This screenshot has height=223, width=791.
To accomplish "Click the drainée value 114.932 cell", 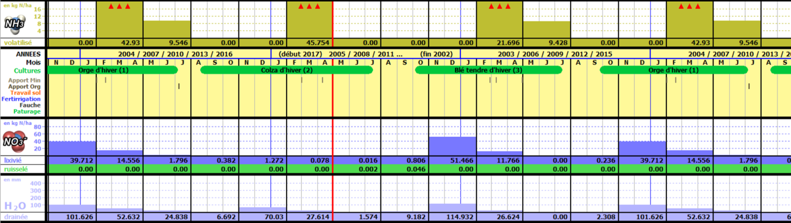I will point(452,217).
